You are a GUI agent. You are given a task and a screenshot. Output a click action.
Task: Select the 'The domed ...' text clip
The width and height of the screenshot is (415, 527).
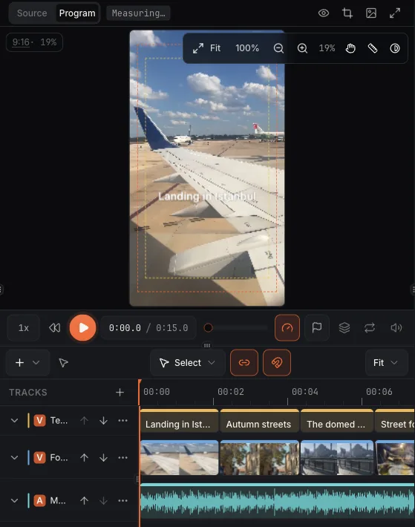337,421
